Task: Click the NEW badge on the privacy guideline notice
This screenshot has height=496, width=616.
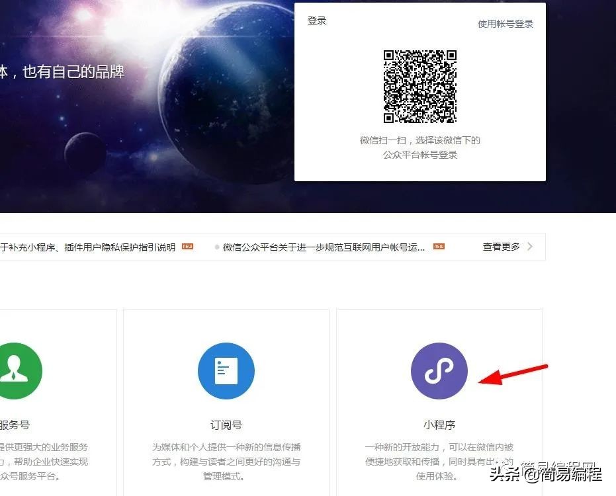Action: pos(186,245)
